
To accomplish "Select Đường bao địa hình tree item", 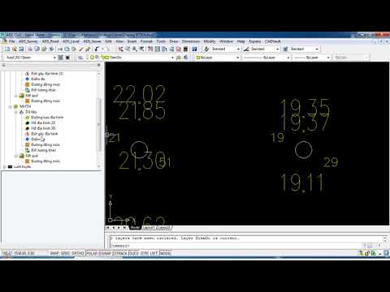I will pyautogui.click(x=47, y=118).
